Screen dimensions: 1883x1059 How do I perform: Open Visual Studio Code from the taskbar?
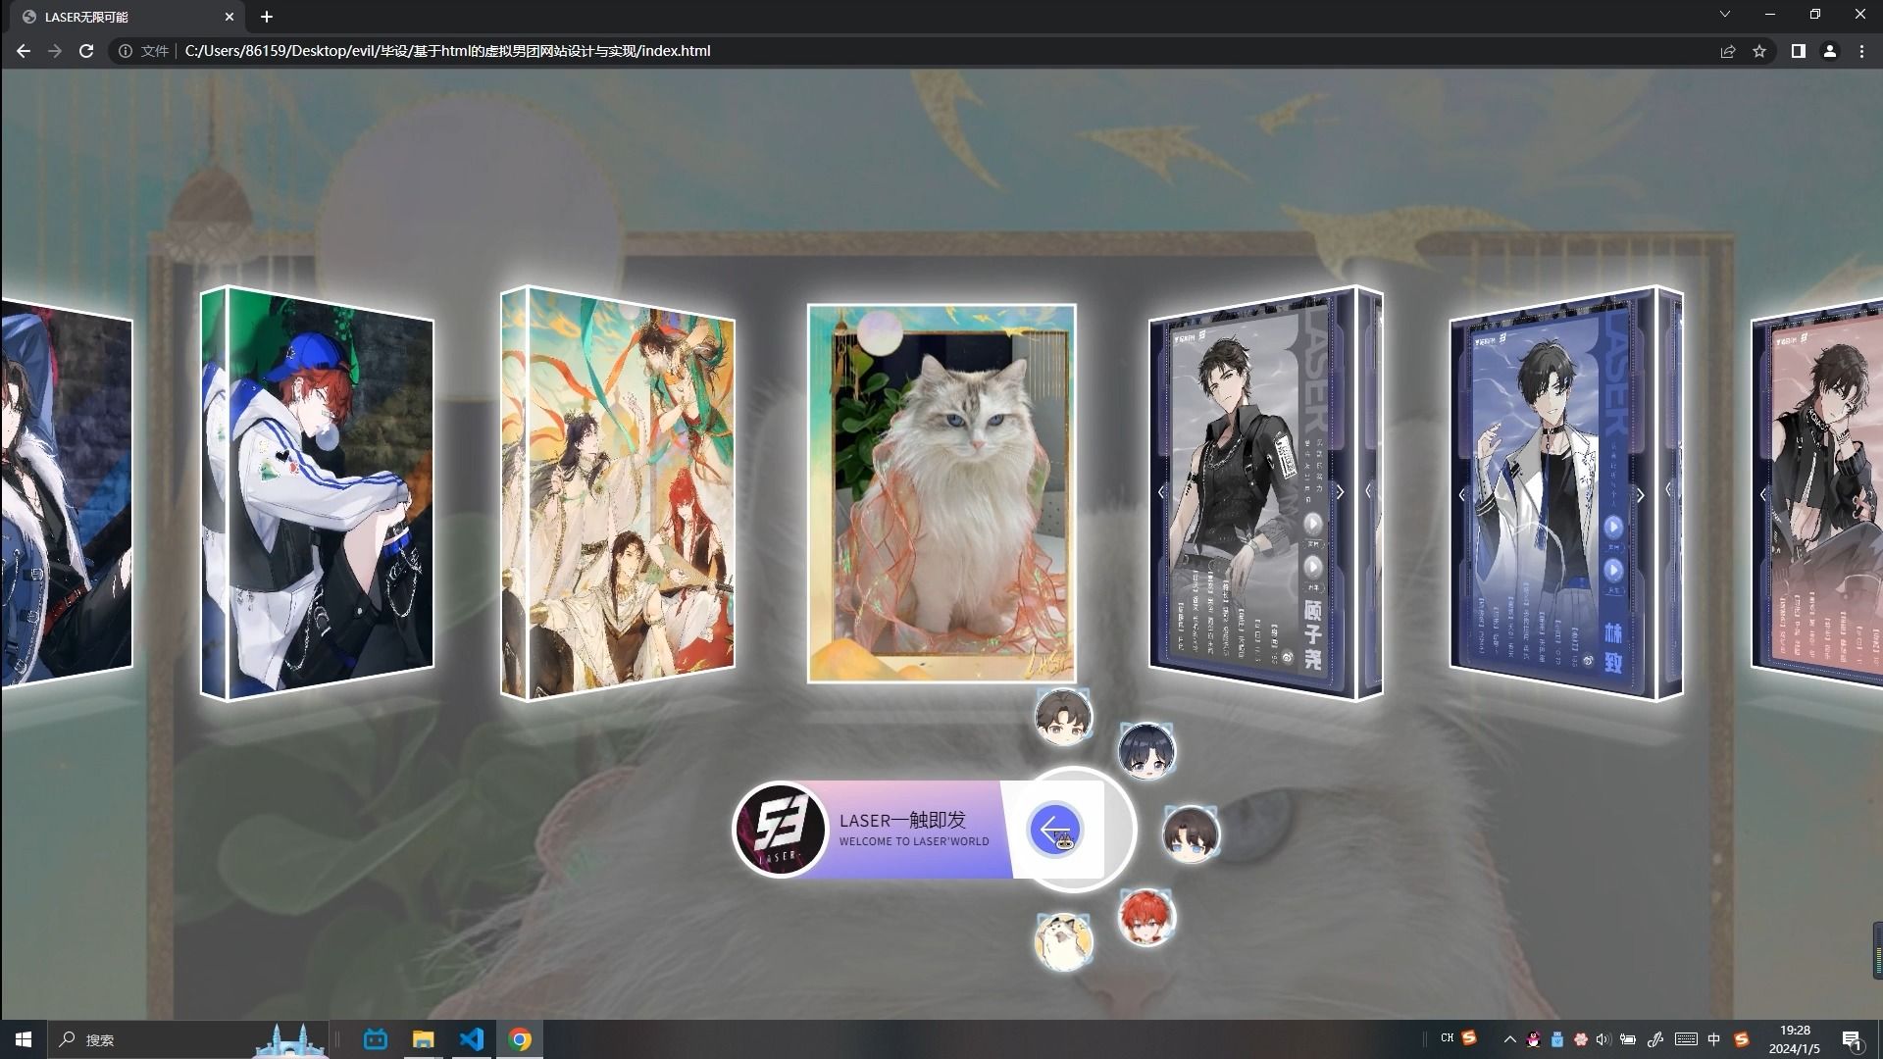472,1039
